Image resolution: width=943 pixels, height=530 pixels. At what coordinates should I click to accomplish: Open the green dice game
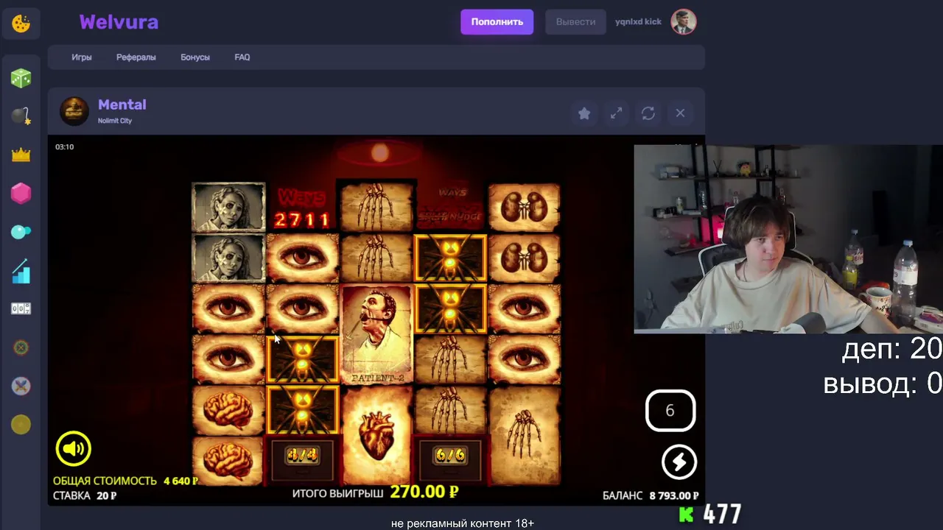pos(21,78)
